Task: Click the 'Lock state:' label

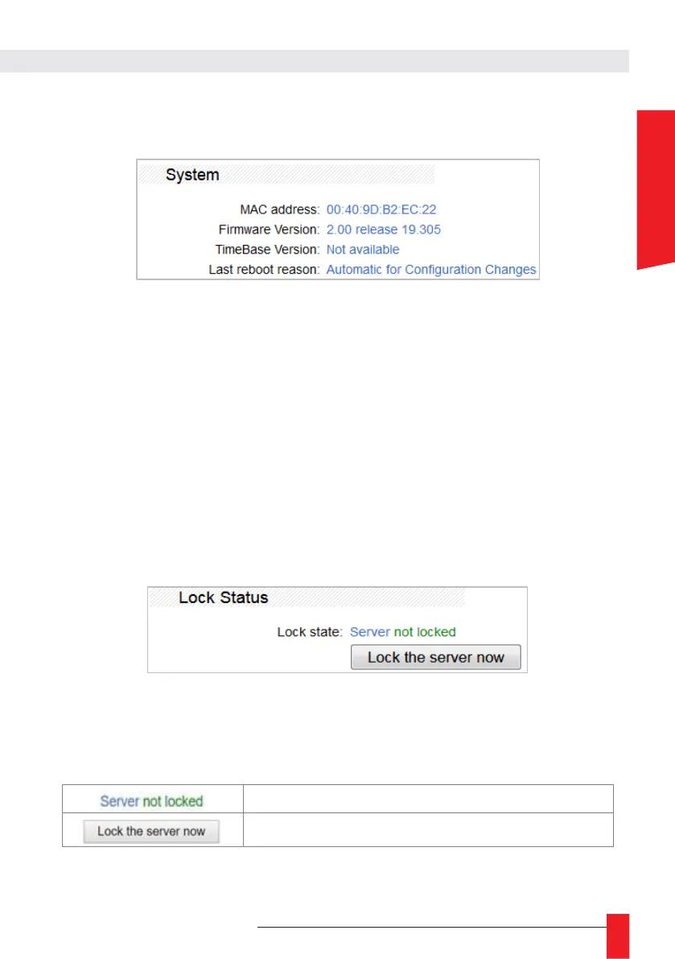Action: [x=310, y=632]
